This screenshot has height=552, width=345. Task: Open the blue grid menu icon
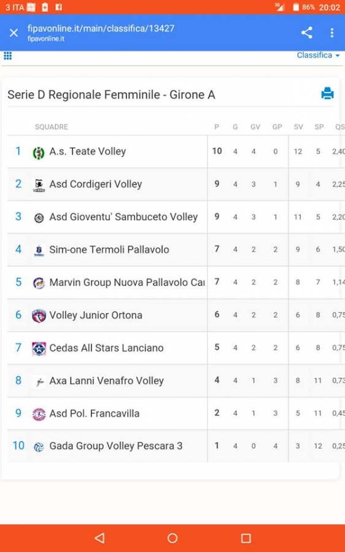[x=7, y=56]
